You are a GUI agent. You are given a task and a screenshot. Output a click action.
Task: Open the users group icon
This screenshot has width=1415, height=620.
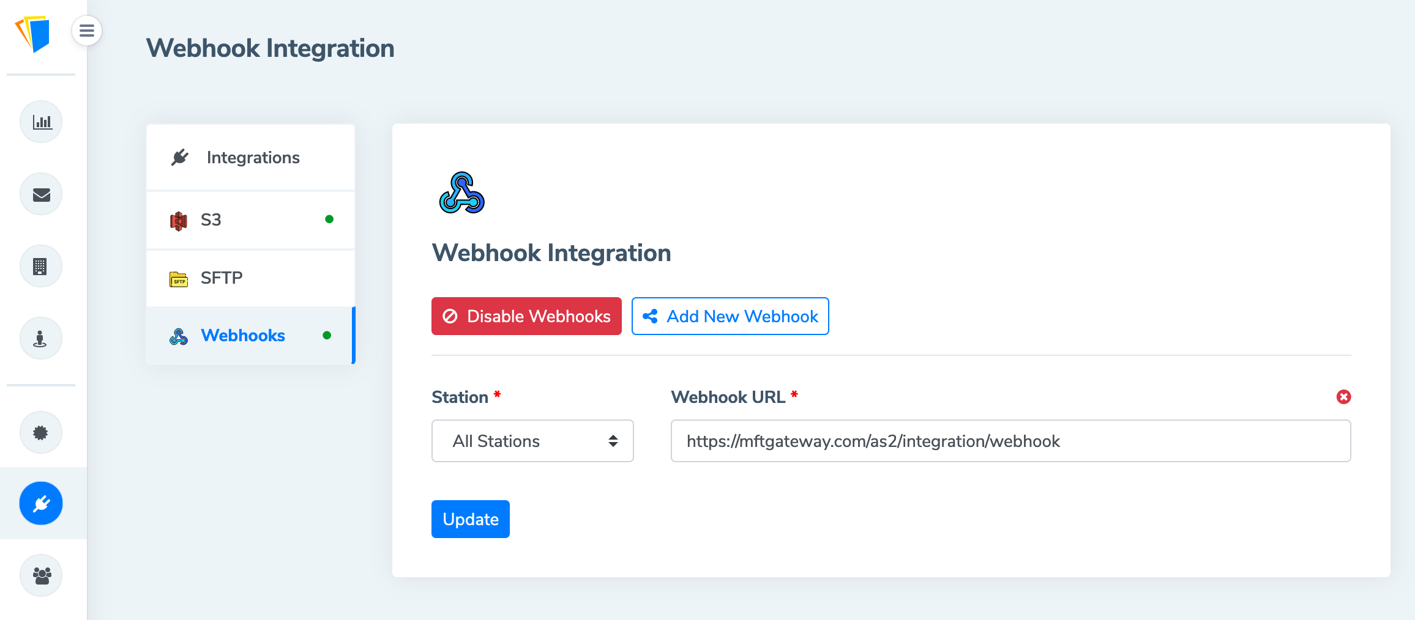[x=41, y=575]
